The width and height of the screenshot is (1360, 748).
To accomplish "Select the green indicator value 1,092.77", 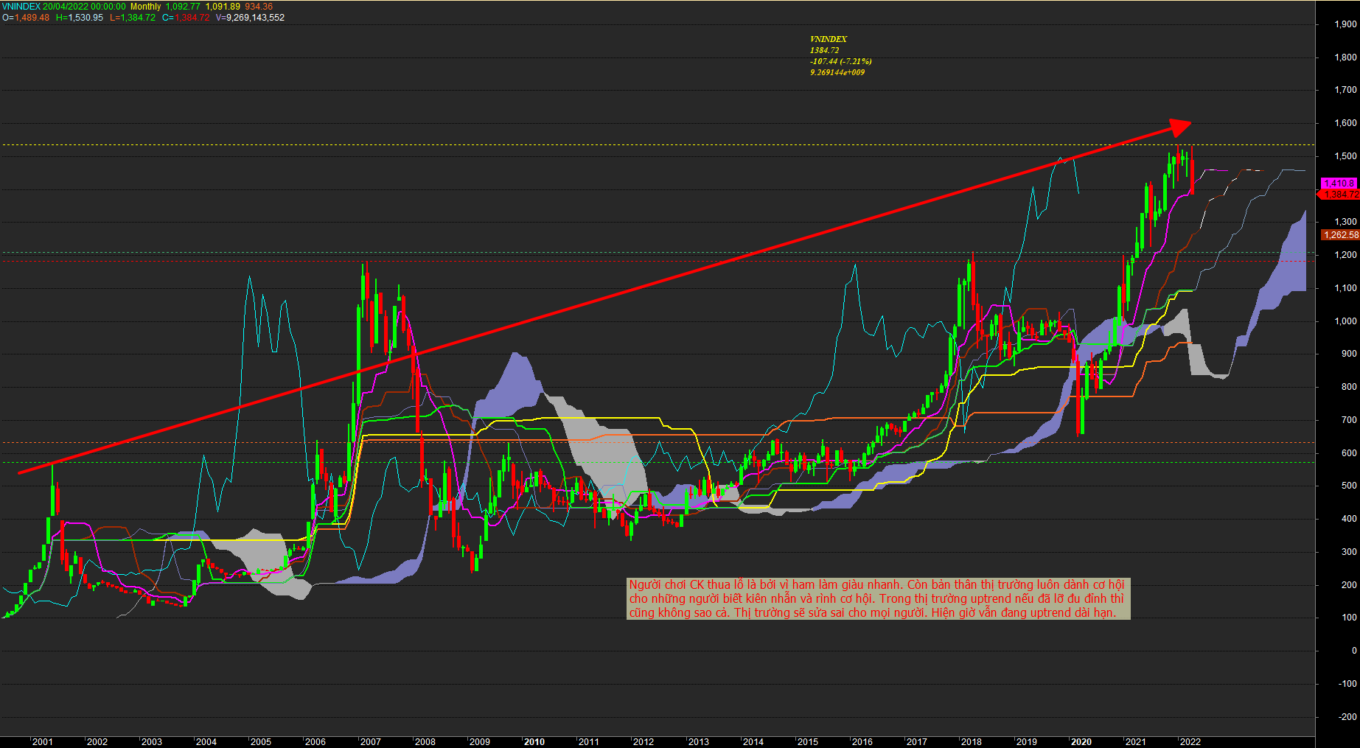I will point(183,7).
